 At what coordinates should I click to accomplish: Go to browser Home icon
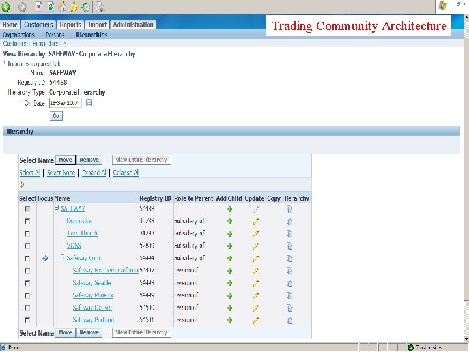(x=63, y=7)
